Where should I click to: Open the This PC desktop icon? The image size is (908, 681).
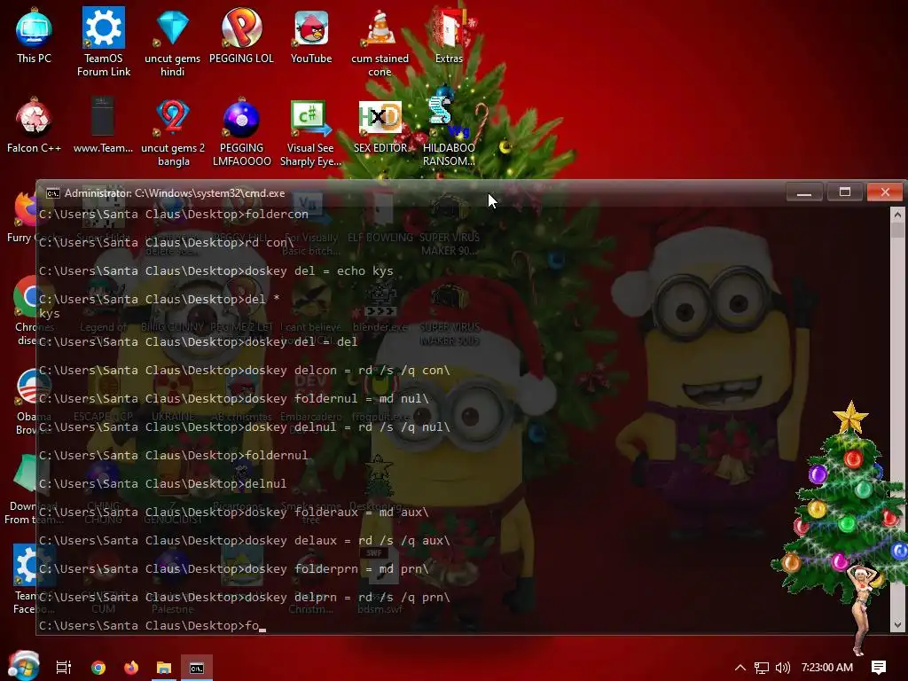(34, 35)
